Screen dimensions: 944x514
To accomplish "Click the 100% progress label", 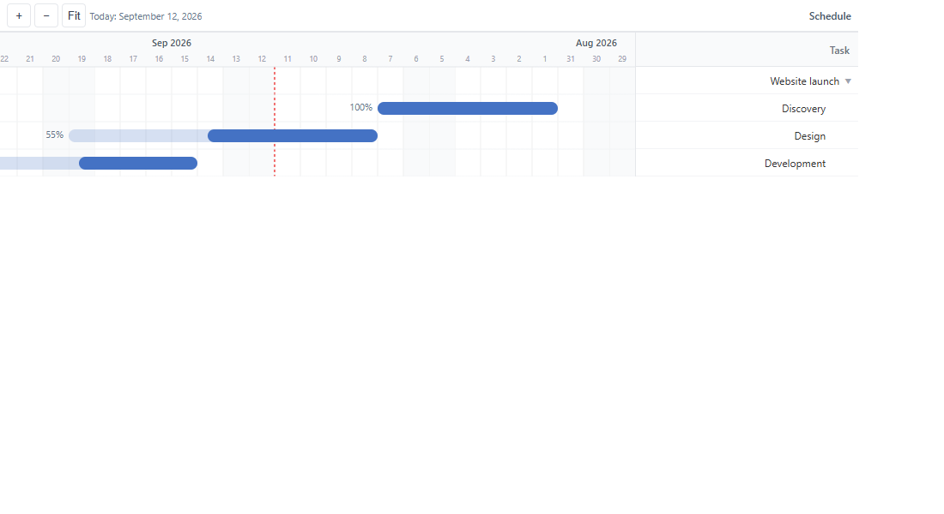I will click(x=361, y=108).
